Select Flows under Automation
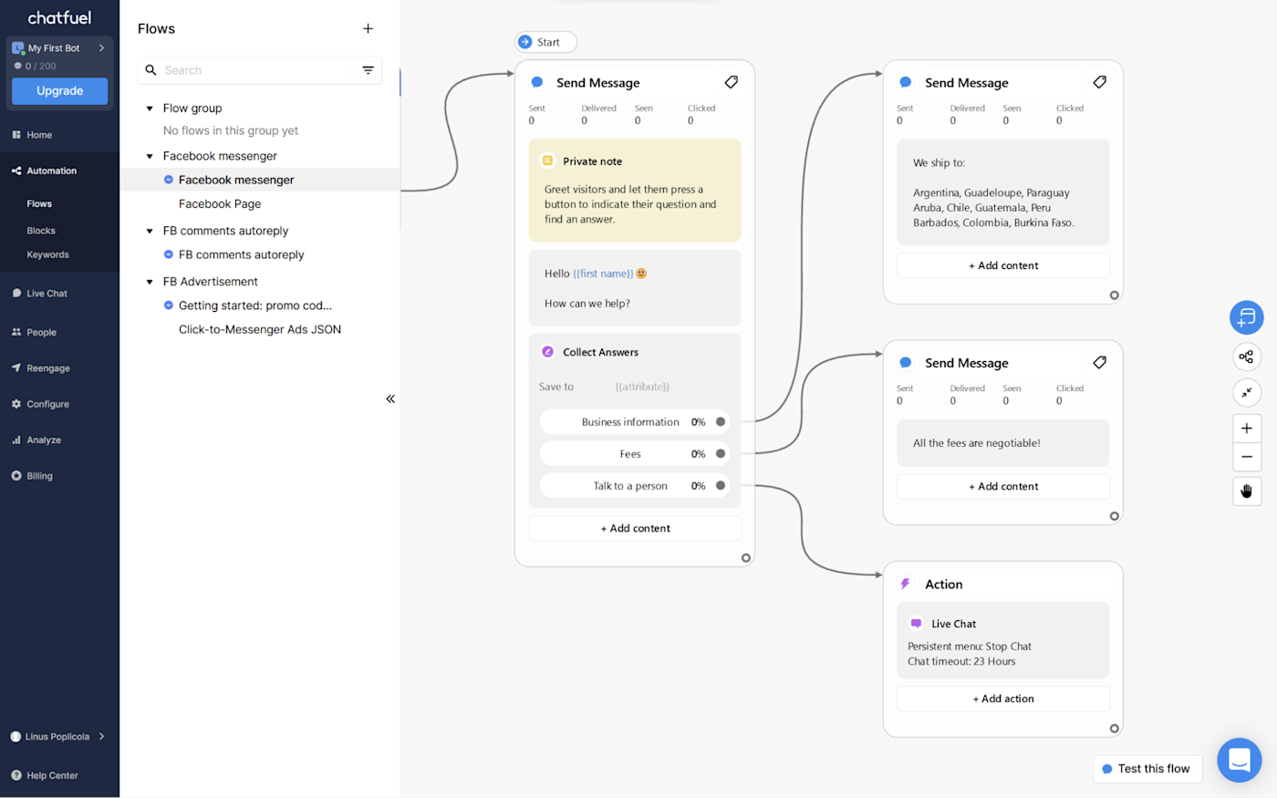Viewport: 1277px width, 798px height. click(x=39, y=203)
